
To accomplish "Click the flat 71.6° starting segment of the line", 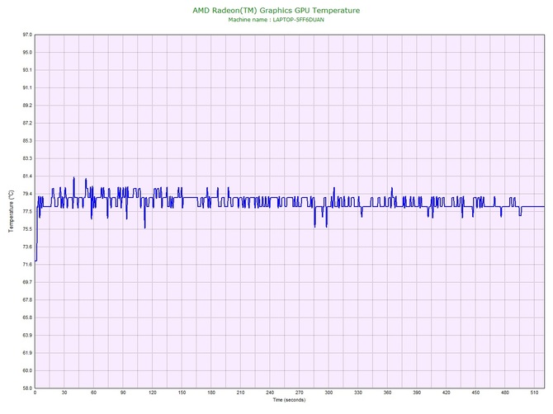I will click(x=36, y=261).
